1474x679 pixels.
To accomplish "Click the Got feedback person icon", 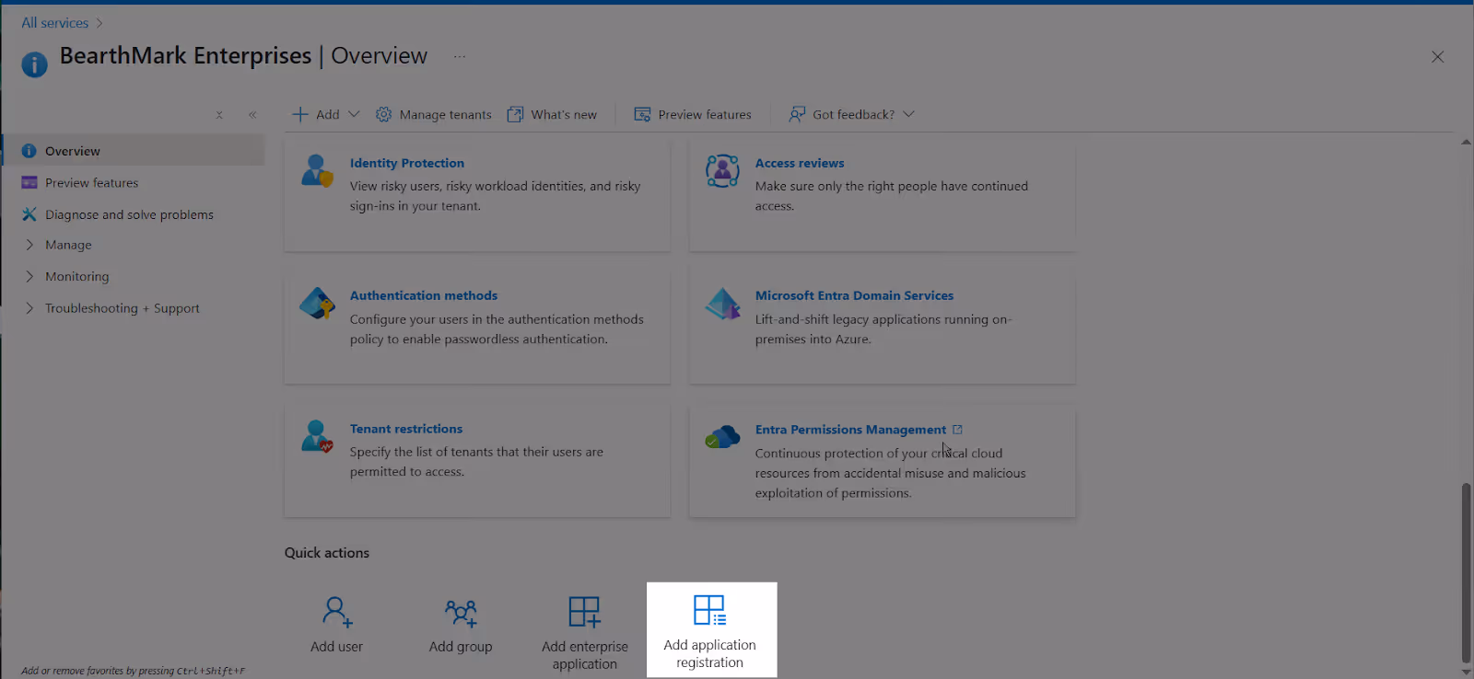I will click(x=797, y=114).
